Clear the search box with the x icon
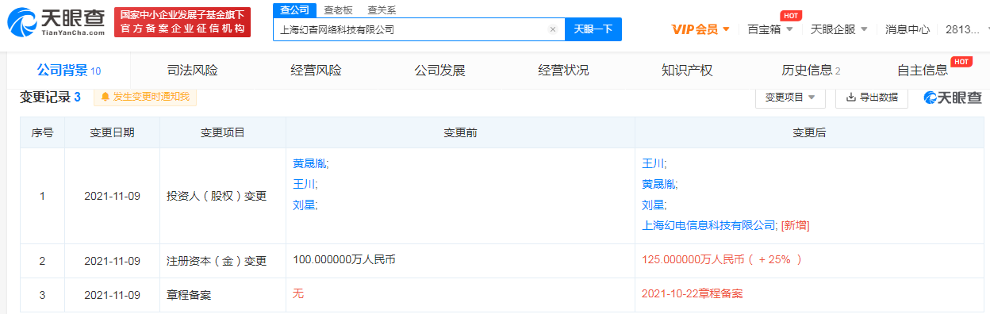The height and width of the screenshot is (314, 990). tap(553, 29)
